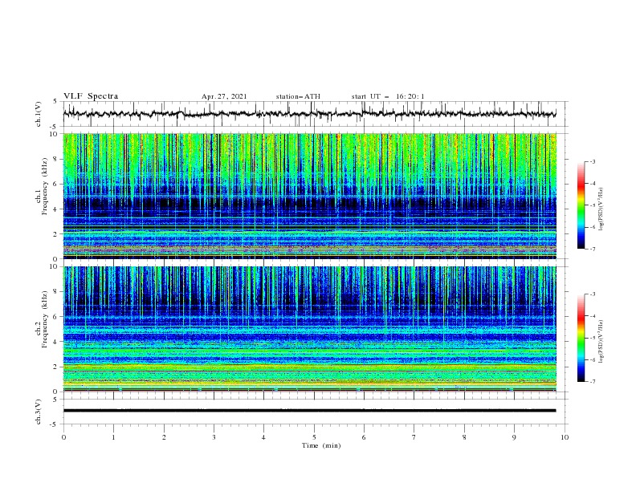Click the "-5" tick on ch.1 color bar
This screenshot has height=491, width=636.
(x=593, y=205)
